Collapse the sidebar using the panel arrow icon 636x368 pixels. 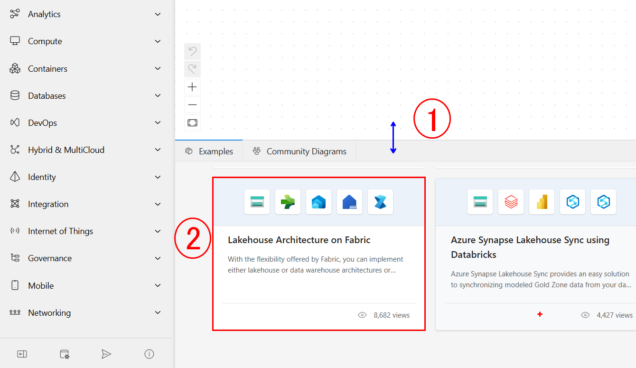(22, 354)
